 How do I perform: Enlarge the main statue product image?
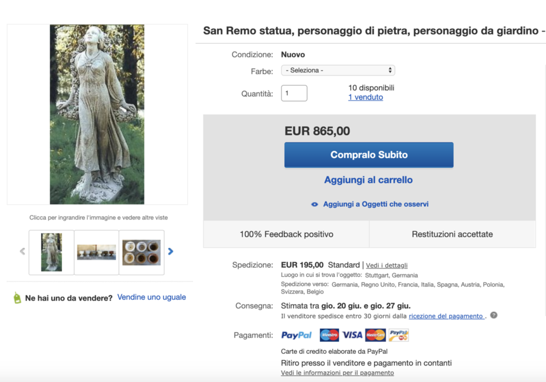[97, 114]
